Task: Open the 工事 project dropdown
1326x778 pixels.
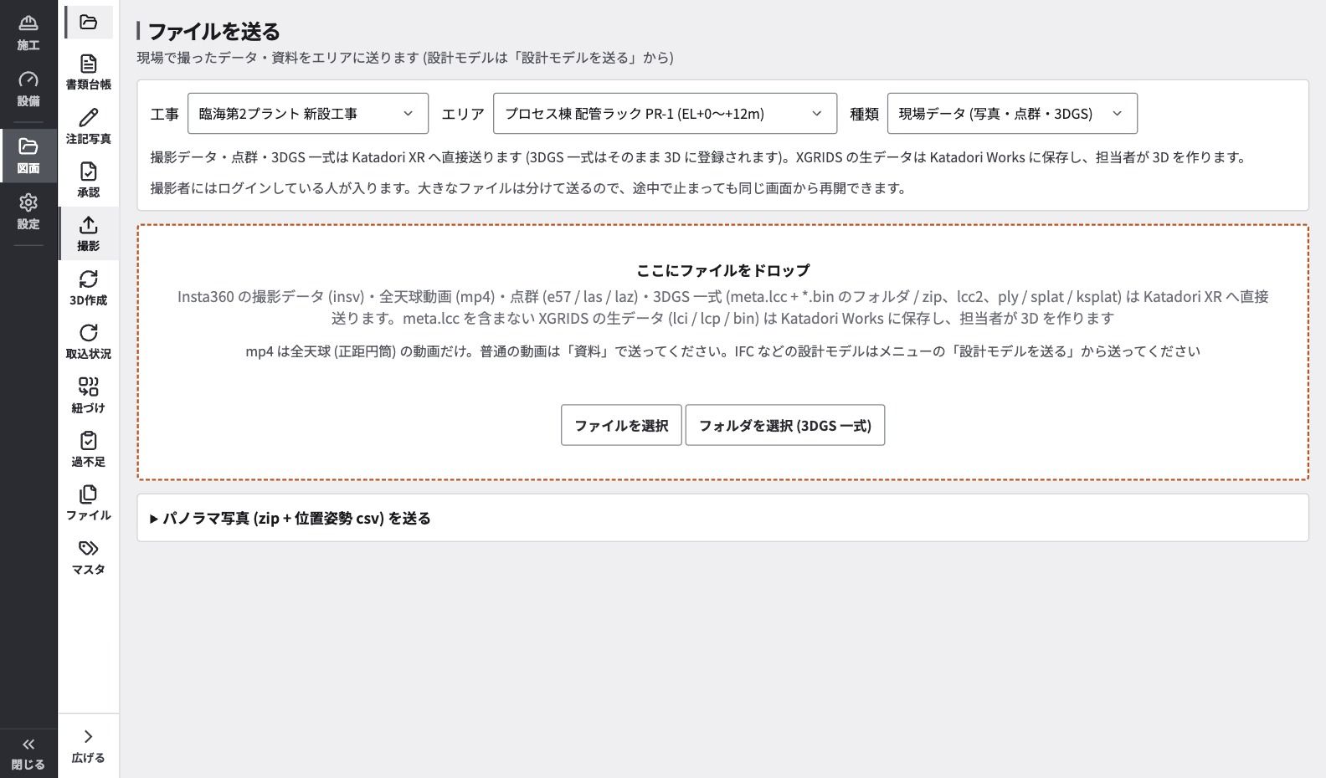Action: (308, 113)
